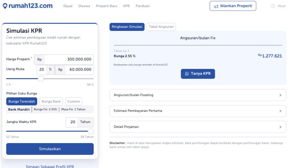
Task: Select Custom interest option
Action: [x=74, y=101]
